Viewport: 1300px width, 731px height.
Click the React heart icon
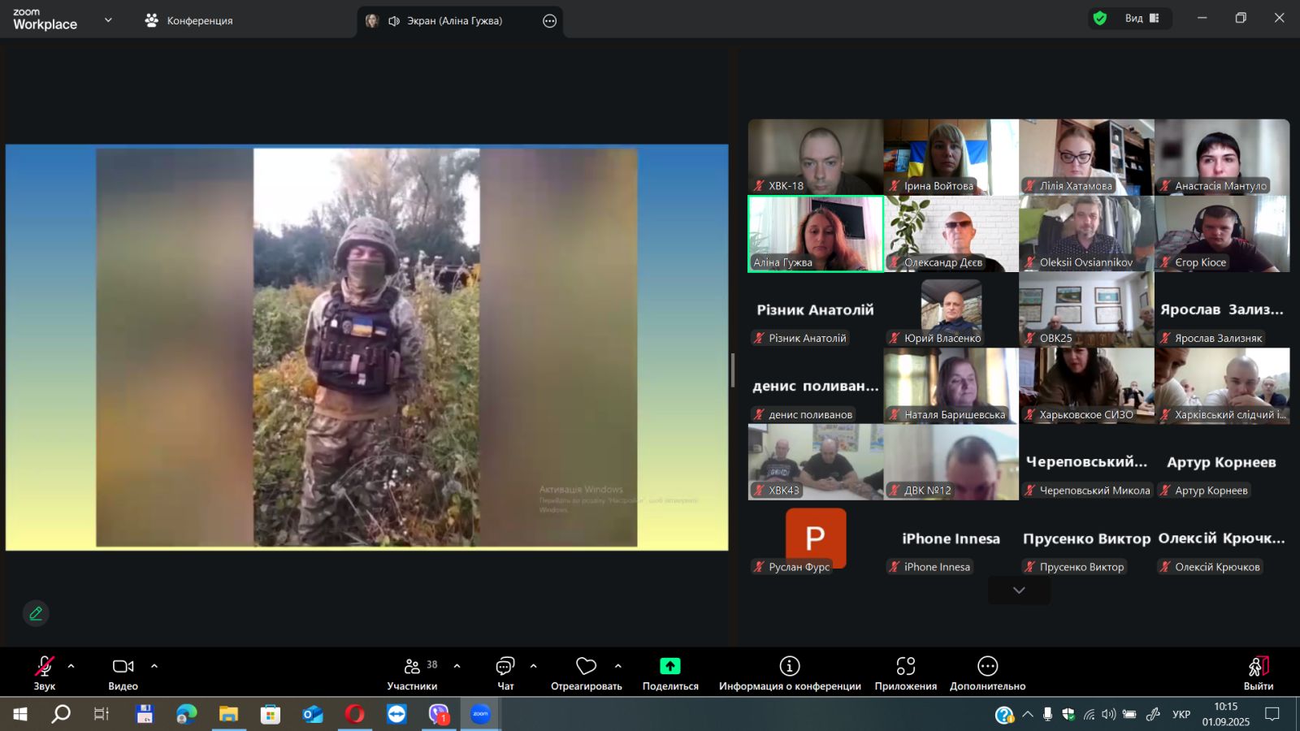pos(586,667)
